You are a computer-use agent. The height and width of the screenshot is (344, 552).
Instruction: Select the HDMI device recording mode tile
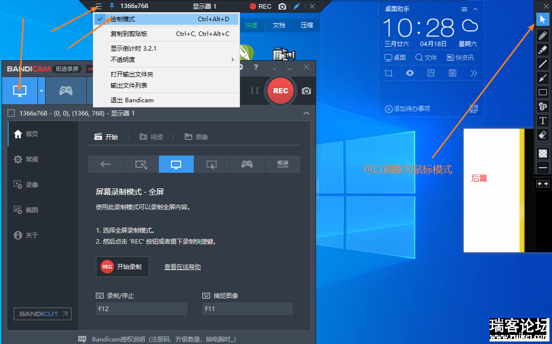(283, 164)
